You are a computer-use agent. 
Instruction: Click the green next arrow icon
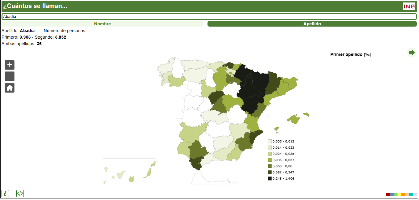pyautogui.click(x=412, y=53)
